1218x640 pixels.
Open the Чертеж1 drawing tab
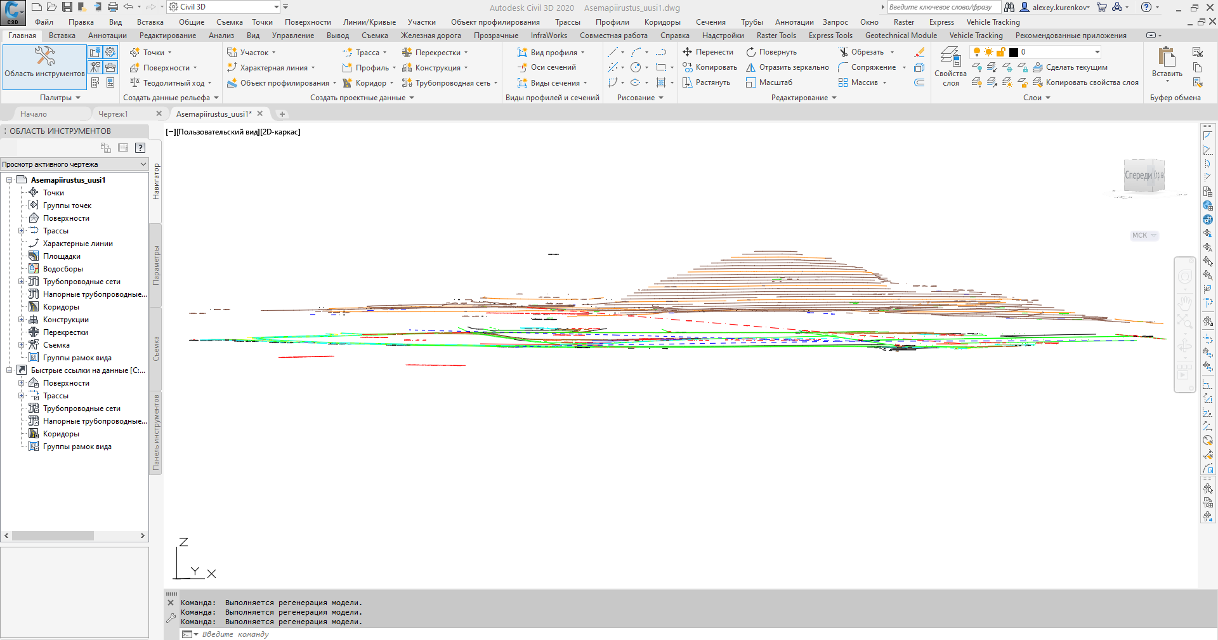114,114
